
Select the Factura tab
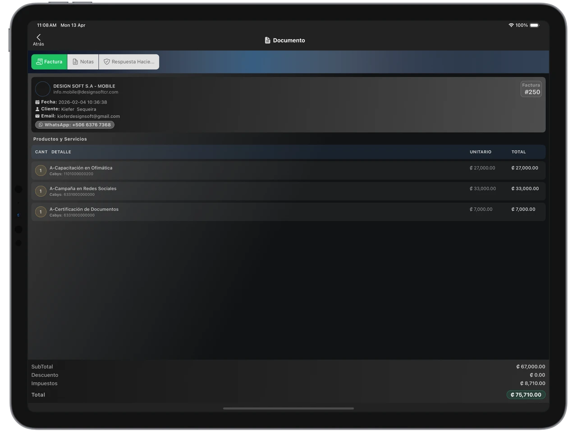click(49, 62)
